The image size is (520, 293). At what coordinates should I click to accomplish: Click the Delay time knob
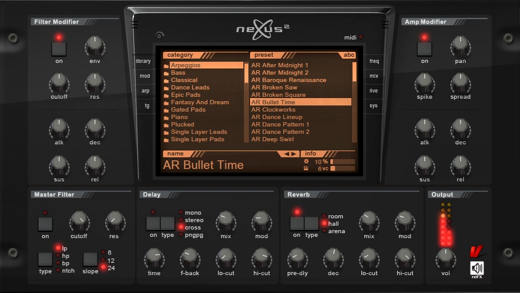pos(154,258)
